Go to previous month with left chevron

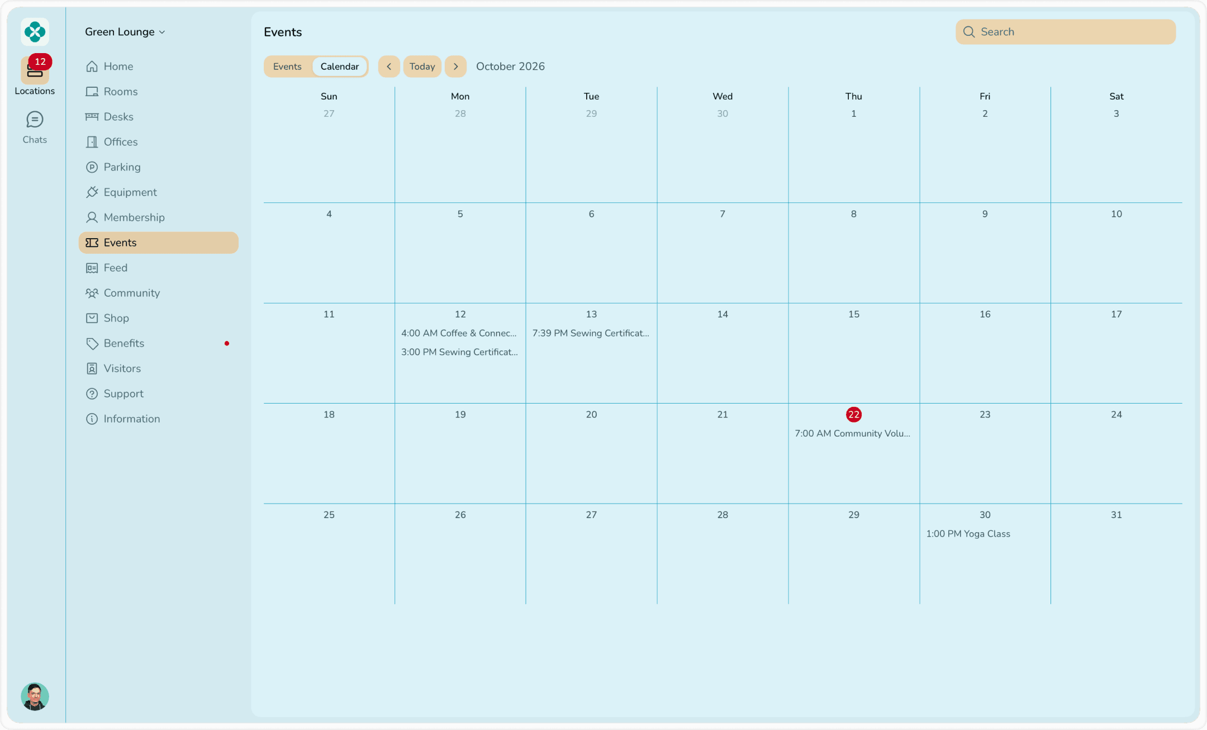click(x=389, y=67)
